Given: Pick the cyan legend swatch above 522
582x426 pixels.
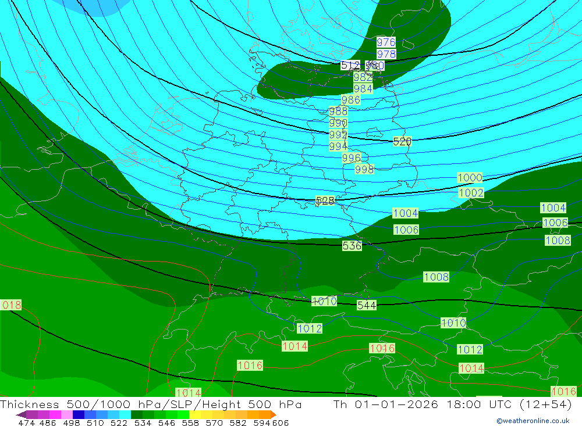Looking at the screenshot, I should tap(125, 414).
